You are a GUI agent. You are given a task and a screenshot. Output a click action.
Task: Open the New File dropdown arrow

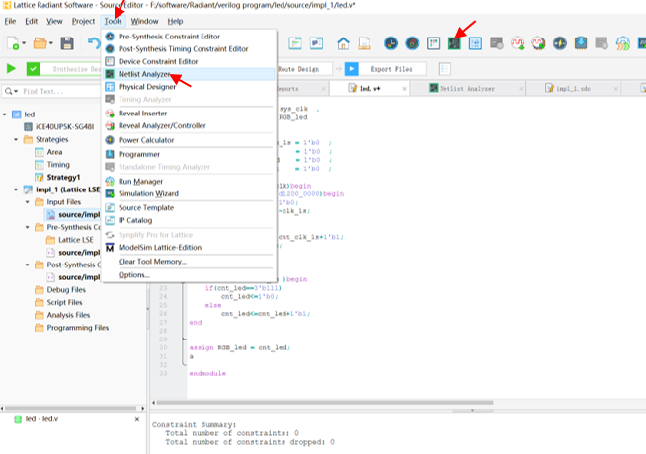[24, 43]
